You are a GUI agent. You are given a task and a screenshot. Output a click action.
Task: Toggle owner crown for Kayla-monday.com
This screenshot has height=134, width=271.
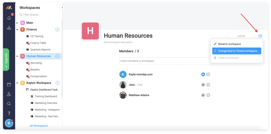click(x=203, y=74)
